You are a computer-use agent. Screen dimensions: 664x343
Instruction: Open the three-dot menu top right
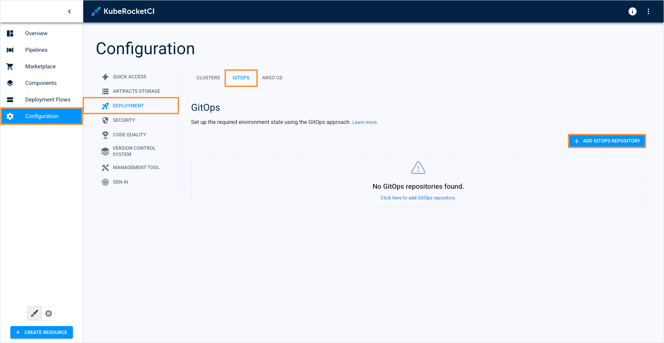(x=648, y=11)
